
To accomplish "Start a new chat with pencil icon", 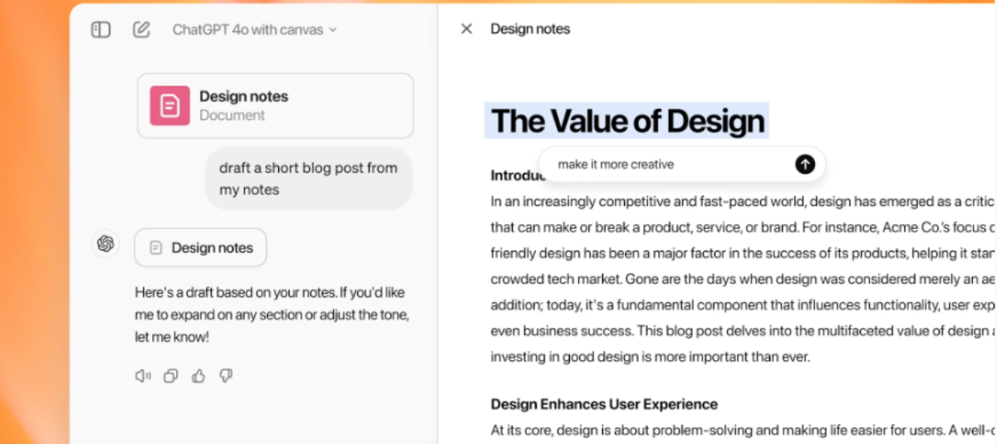I will point(142,30).
